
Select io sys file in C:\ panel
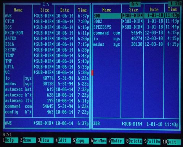click(x=47, y=78)
